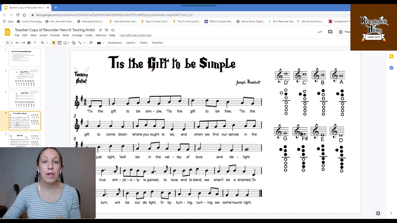Select the shape tool
Image resolution: width=397 pixels, height=223 pixels.
(x=74, y=43)
